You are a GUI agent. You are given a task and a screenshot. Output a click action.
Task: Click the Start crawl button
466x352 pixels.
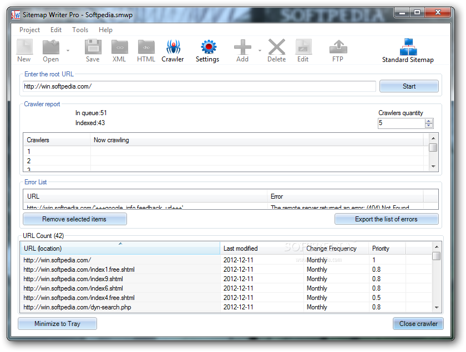(409, 86)
